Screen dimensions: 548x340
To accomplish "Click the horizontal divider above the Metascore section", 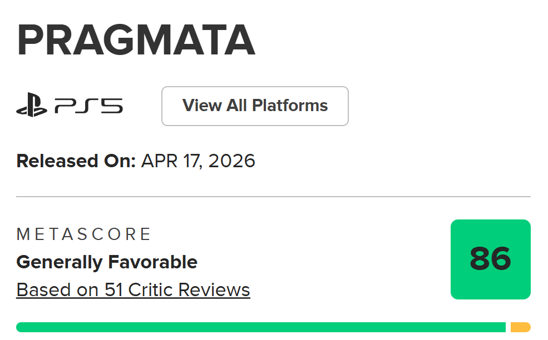I will (x=273, y=197).
